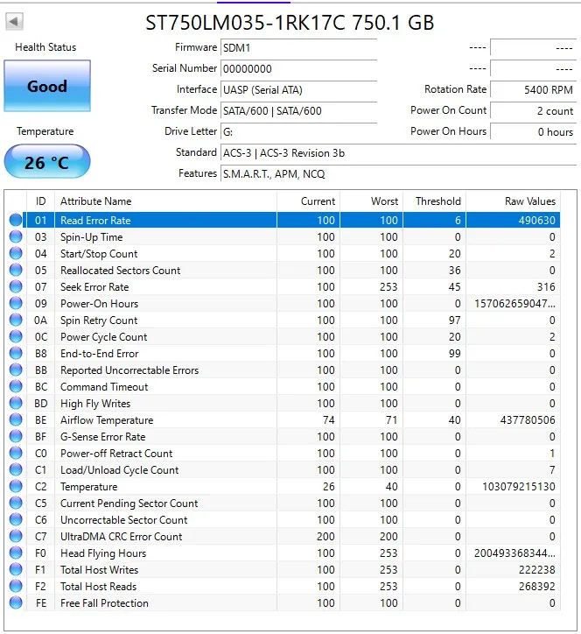
Task: Sort by Threshold column header
Action: point(435,201)
